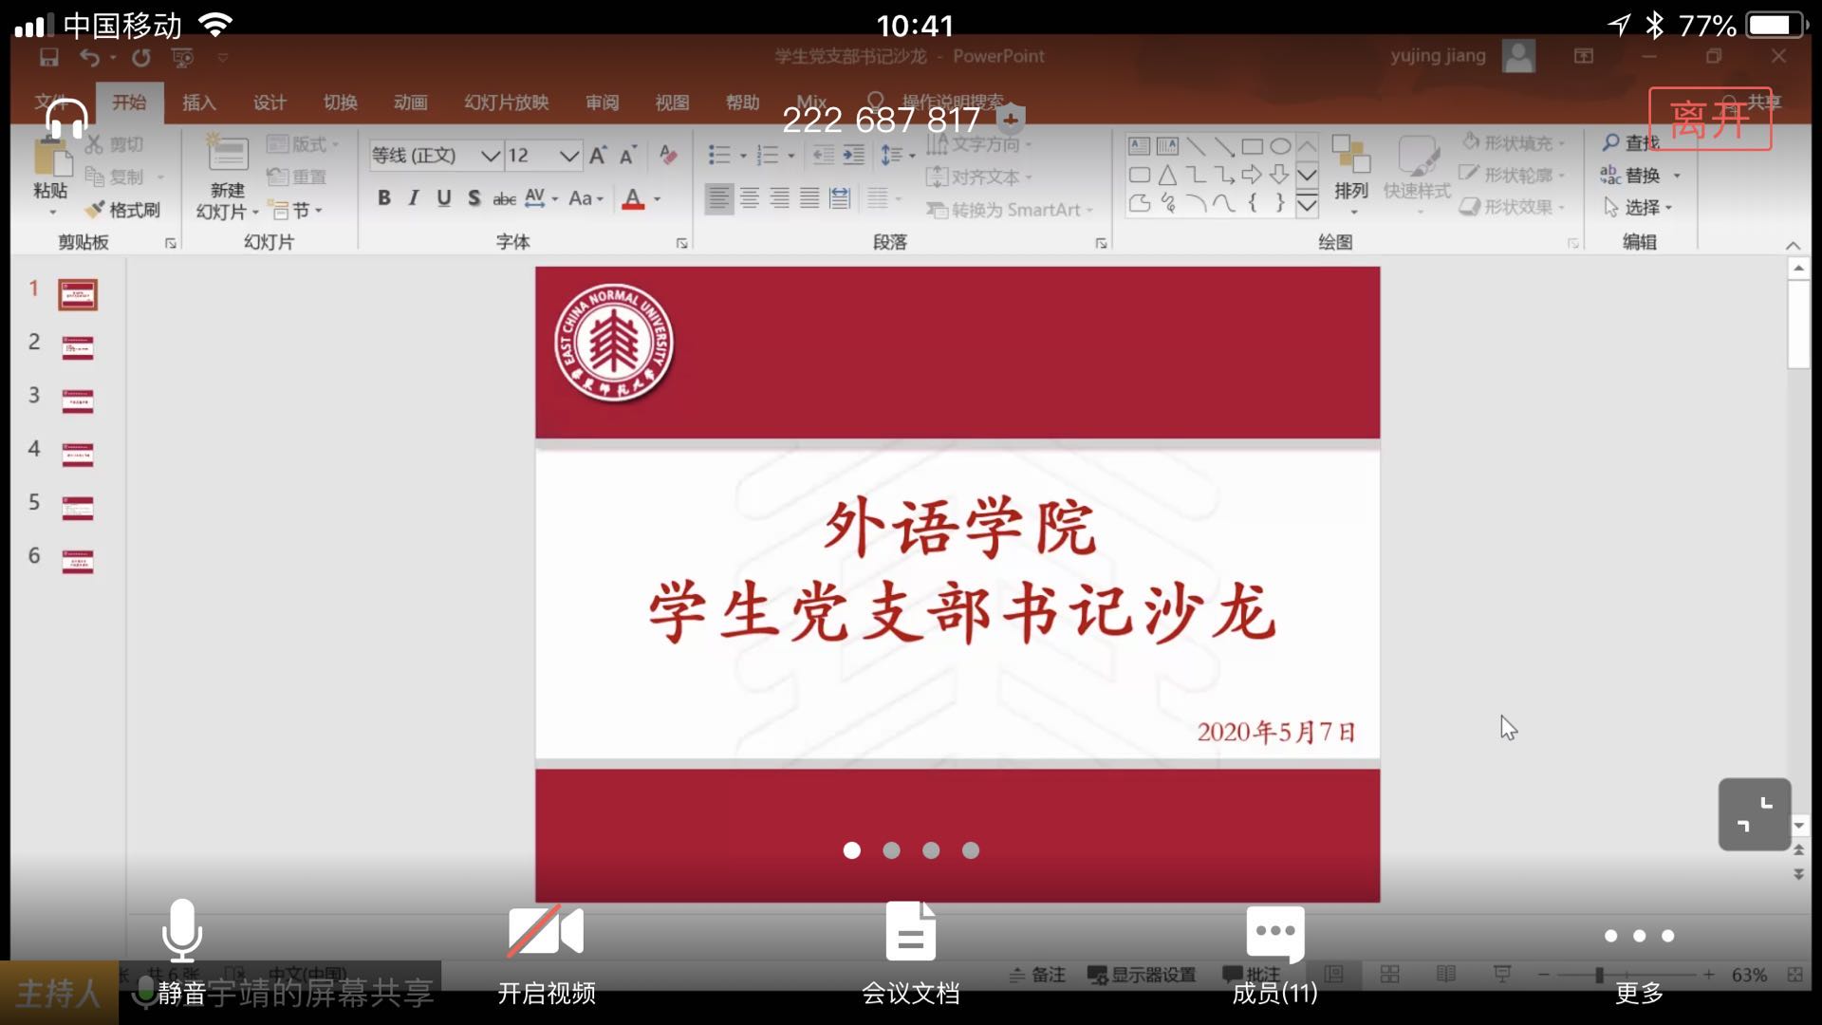Expand the font size 12 dropdown
This screenshot has width=1822, height=1025.
coord(568,156)
